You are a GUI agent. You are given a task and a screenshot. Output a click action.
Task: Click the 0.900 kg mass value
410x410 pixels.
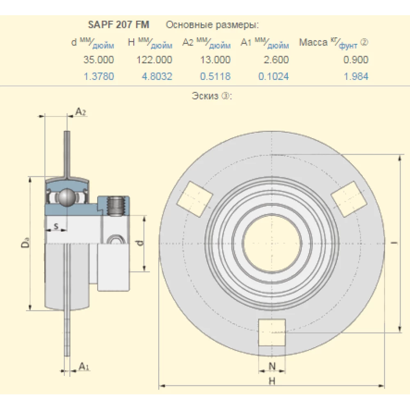tap(356, 60)
